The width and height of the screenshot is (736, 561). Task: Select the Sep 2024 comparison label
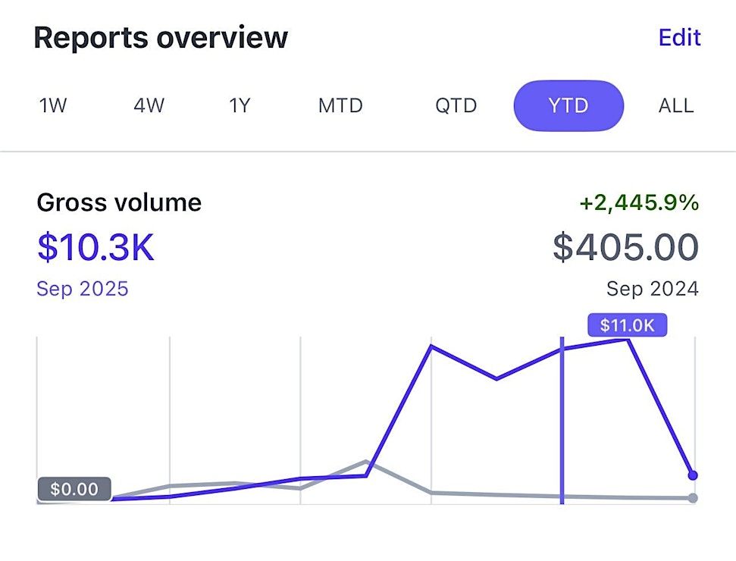pos(653,289)
